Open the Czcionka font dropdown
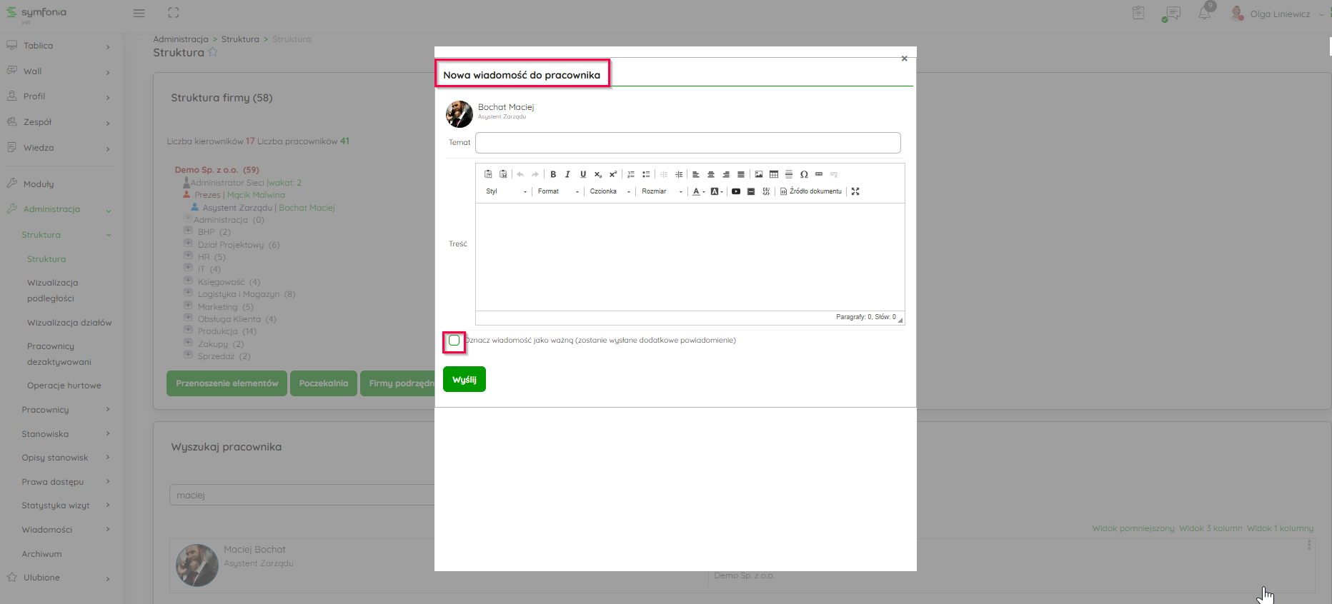The image size is (1332, 604). (610, 191)
